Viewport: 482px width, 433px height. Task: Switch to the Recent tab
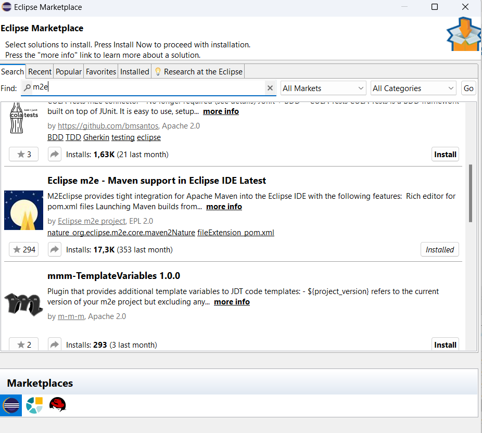(40, 72)
